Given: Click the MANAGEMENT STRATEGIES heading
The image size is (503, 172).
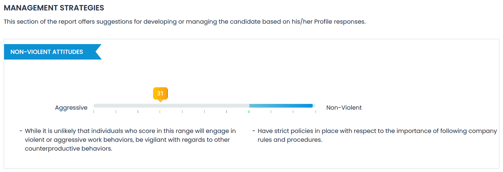Looking at the screenshot, I should 54,8.
